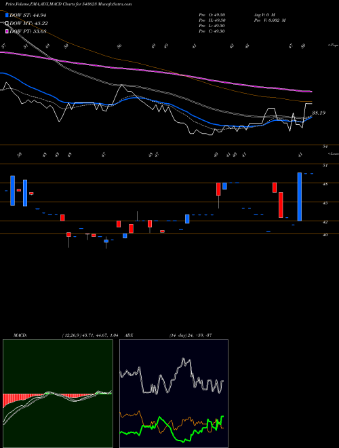Screen dimensions: 339x448
Task: Click the 54 axis label on the right
Action: (x=325, y=147)
